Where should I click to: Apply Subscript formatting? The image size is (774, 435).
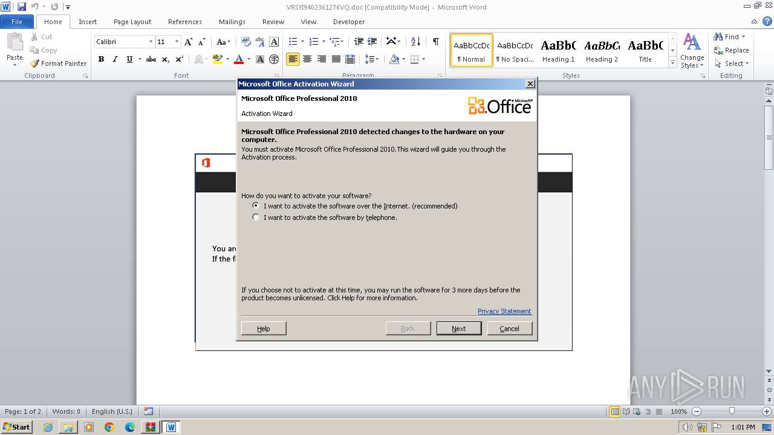pos(166,59)
